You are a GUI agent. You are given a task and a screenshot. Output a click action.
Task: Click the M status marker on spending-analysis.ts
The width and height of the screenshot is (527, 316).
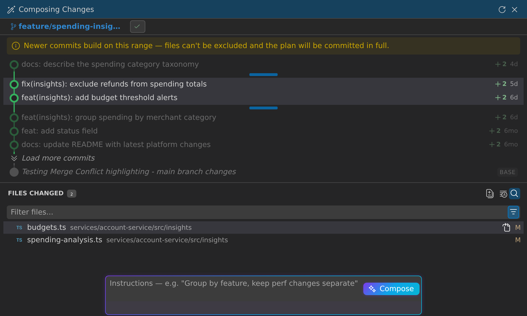point(518,240)
